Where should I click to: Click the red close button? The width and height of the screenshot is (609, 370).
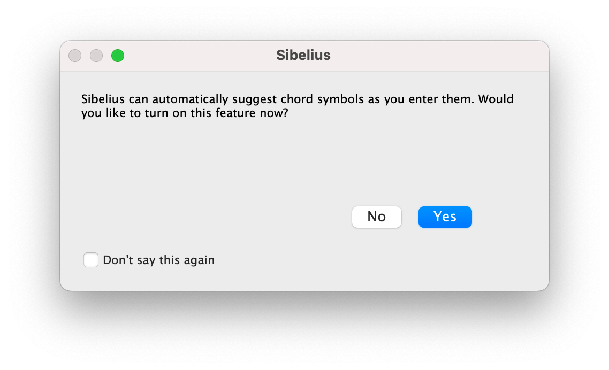(75, 55)
